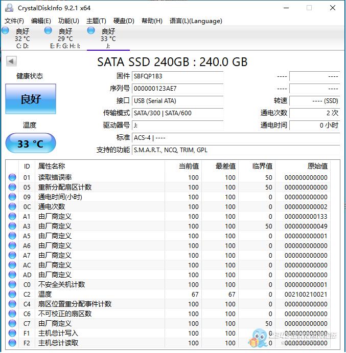This screenshot has height=353, width=346.
Task: Click current value 67 in 温度 row
Action: click(x=195, y=294)
